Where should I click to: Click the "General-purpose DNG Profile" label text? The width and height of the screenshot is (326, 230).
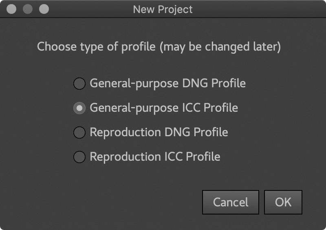167,84
